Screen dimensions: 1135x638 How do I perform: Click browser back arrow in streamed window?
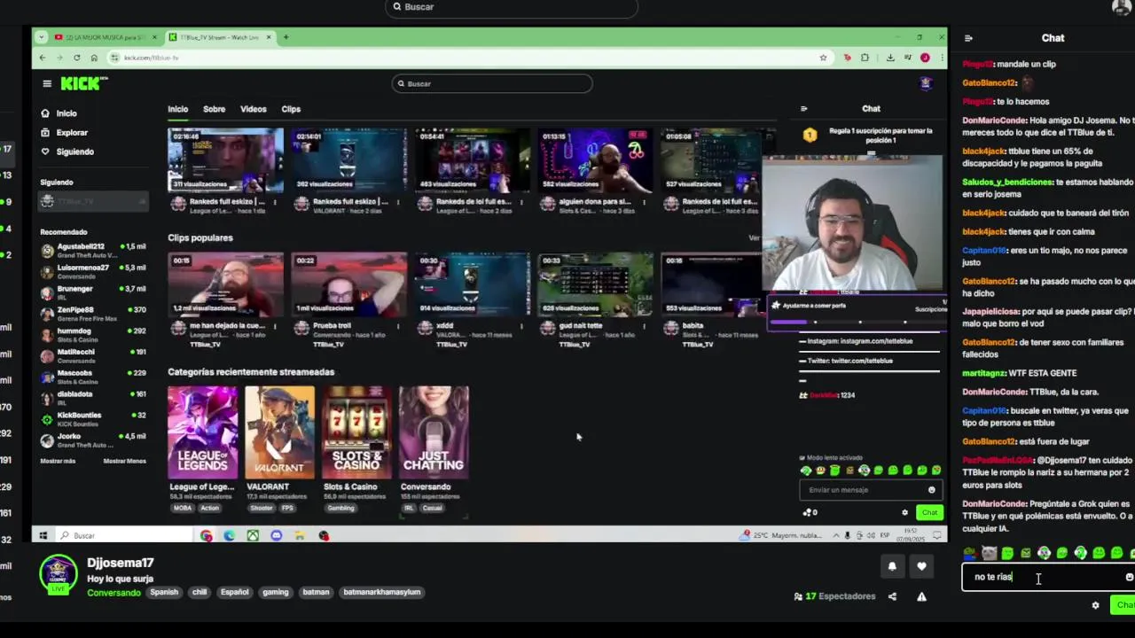coord(42,58)
